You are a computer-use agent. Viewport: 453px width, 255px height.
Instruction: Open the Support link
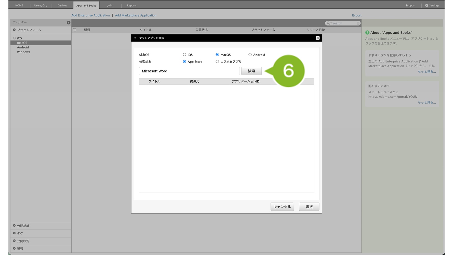click(410, 5)
